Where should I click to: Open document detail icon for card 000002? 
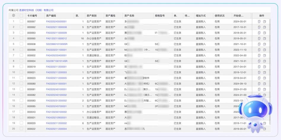(259, 56)
